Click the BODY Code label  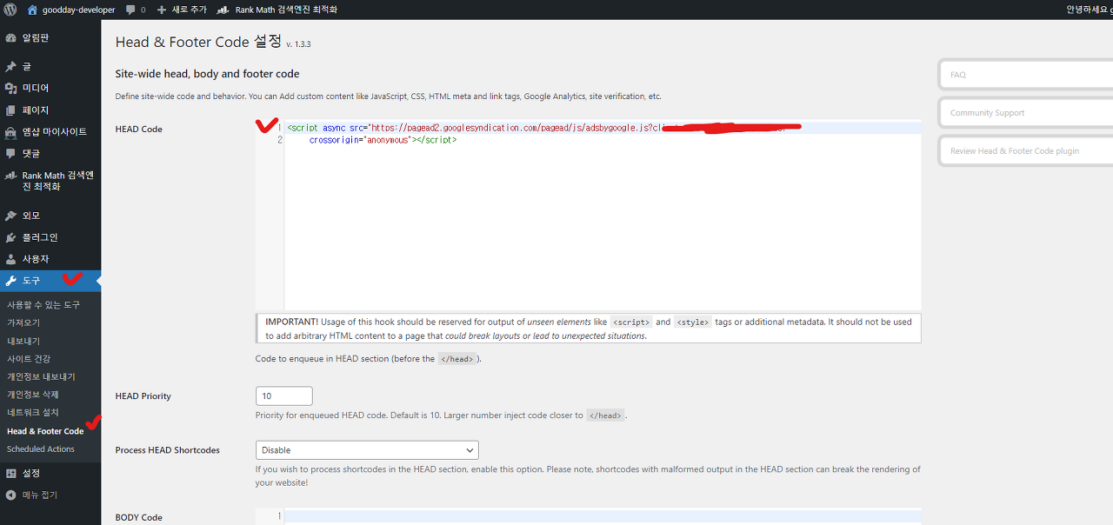tap(139, 517)
